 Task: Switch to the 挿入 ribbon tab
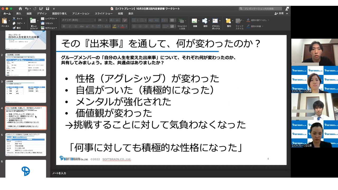point(19,13)
